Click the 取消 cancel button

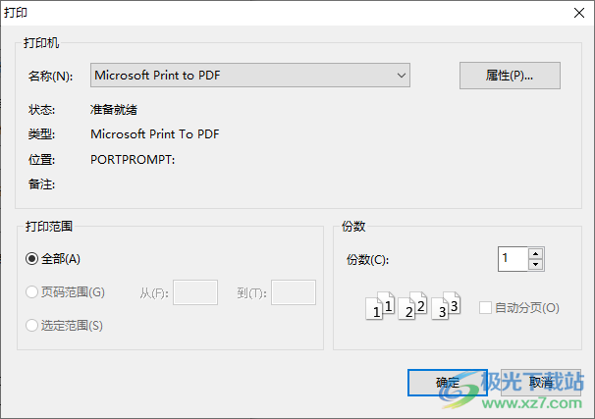coord(541,383)
